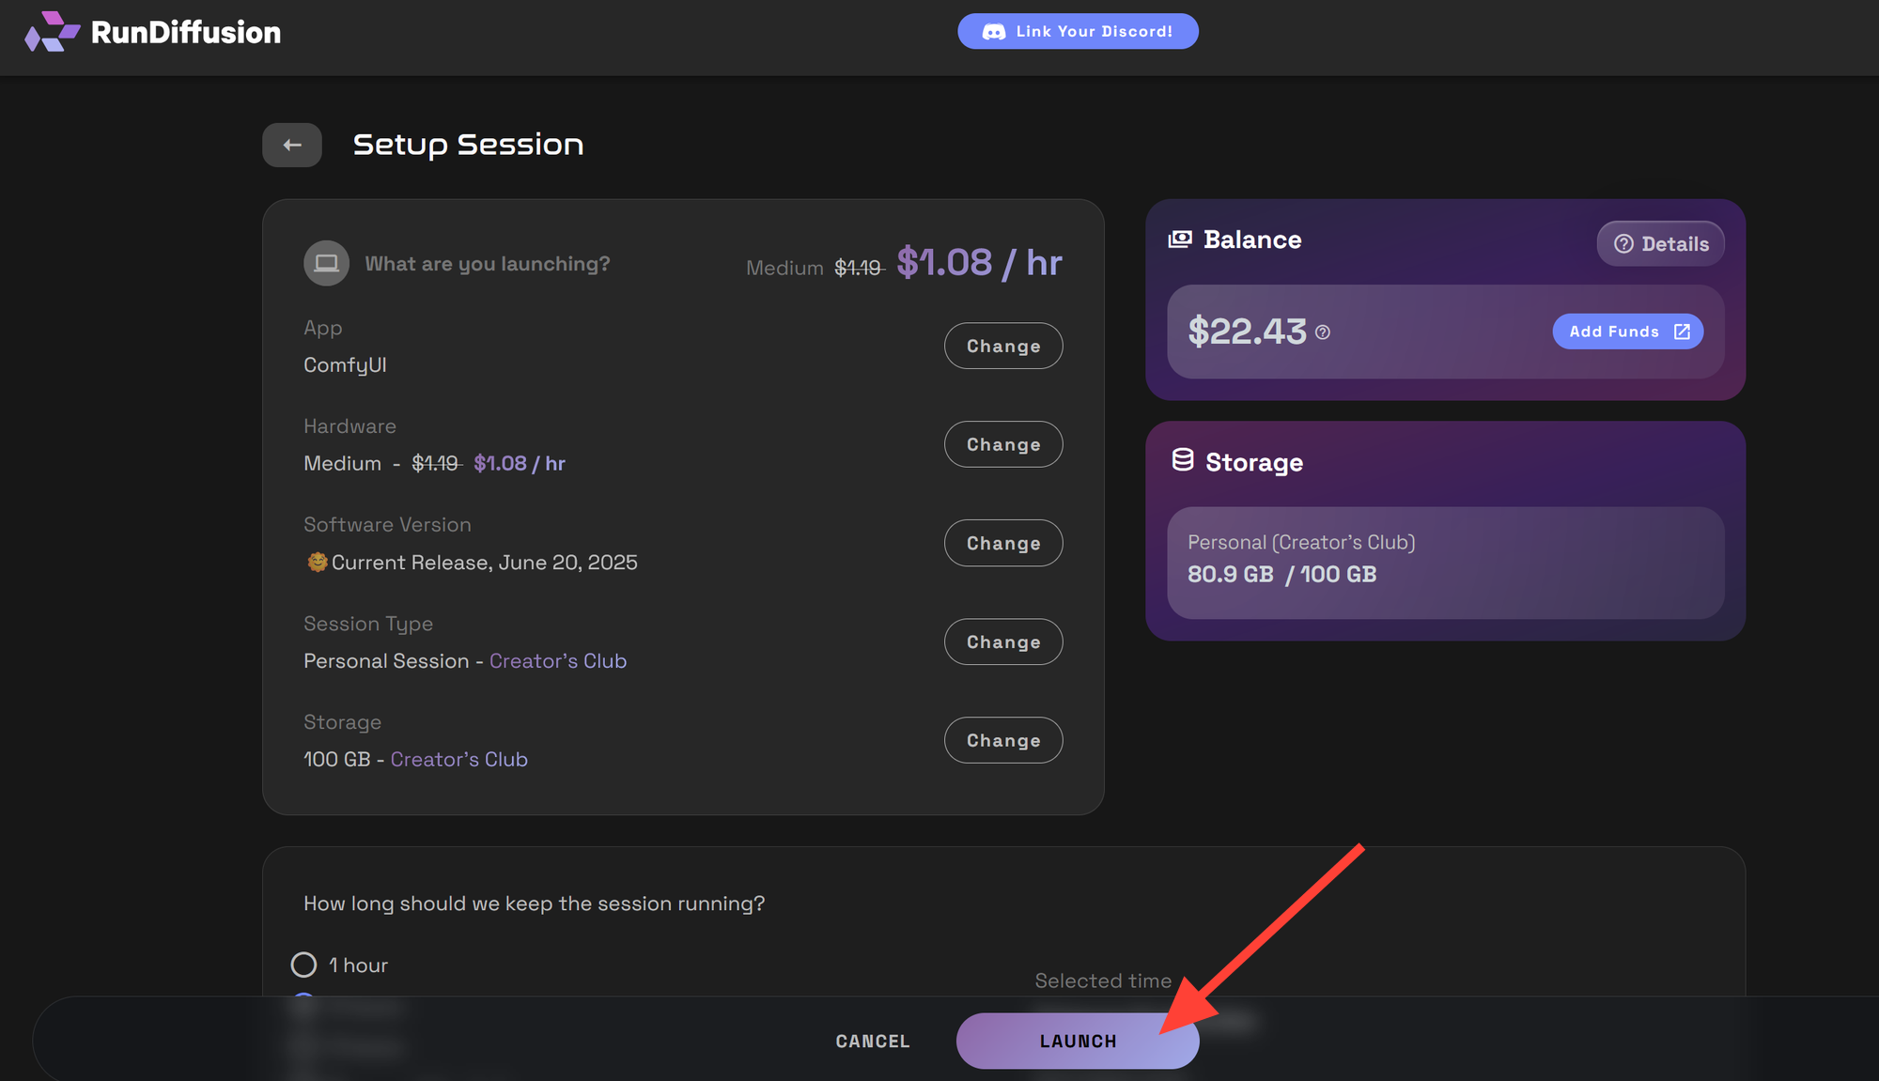This screenshot has height=1081, width=1879.
Task: Go back using the left arrow button
Action: [x=292, y=145]
